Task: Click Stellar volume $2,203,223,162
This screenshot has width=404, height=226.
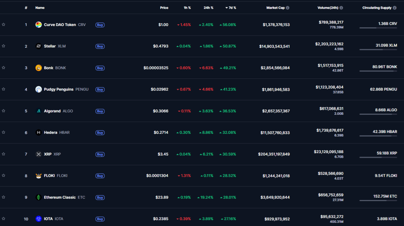Action: (329, 44)
